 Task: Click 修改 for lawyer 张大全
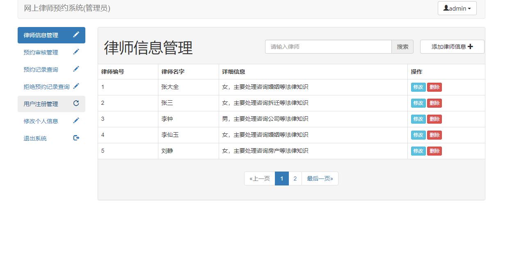(x=418, y=87)
